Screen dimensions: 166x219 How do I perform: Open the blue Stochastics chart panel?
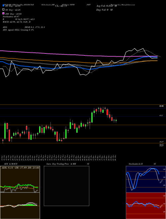coord(146,179)
